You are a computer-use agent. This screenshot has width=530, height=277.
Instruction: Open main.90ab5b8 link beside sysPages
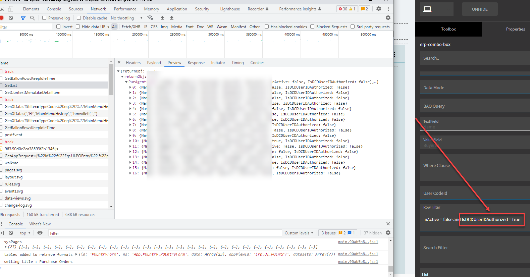click(x=358, y=242)
